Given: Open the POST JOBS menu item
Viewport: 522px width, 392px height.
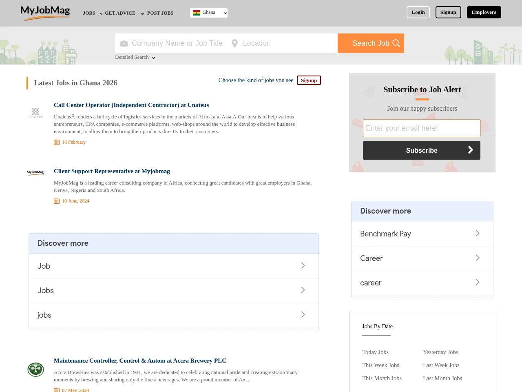Looking at the screenshot, I should point(160,13).
